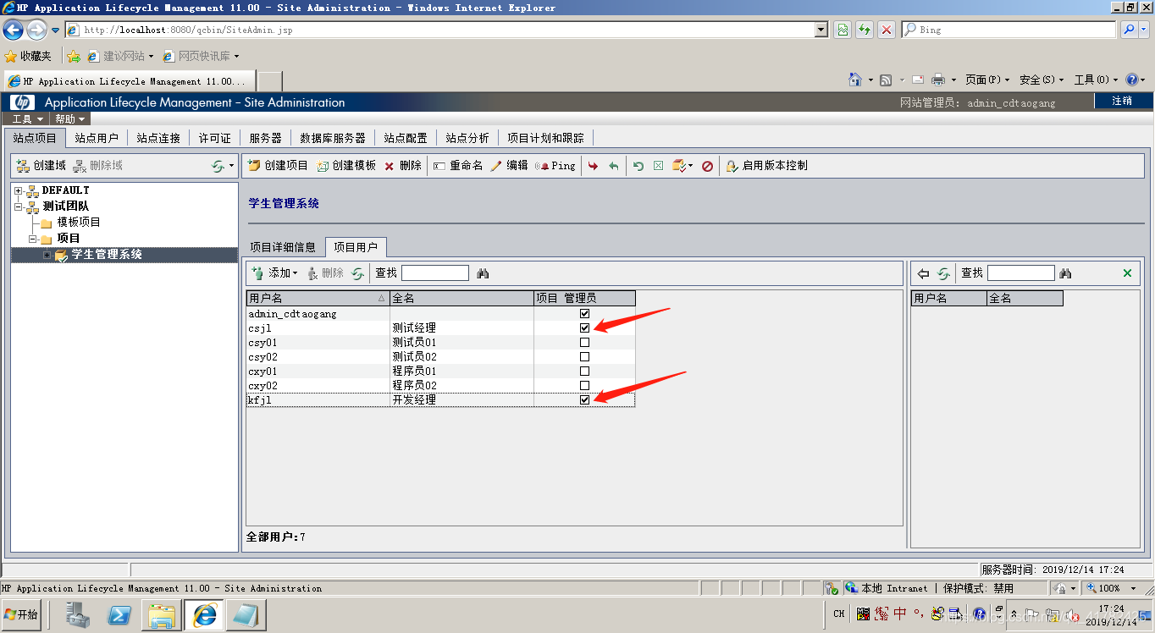Collapse the 测试团队 domain node
Viewport: 1155px width, 633px height.
click(18, 206)
